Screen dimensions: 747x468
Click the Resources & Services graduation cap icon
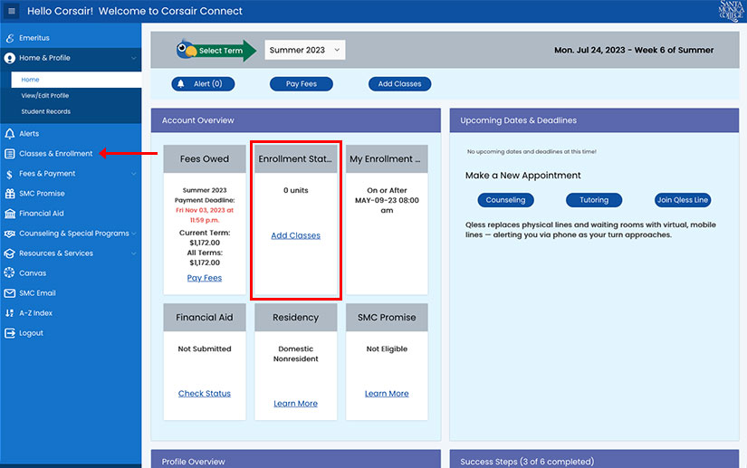pyautogui.click(x=10, y=253)
